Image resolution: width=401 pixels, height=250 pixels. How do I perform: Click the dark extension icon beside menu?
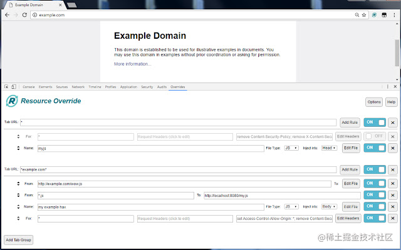384,15
